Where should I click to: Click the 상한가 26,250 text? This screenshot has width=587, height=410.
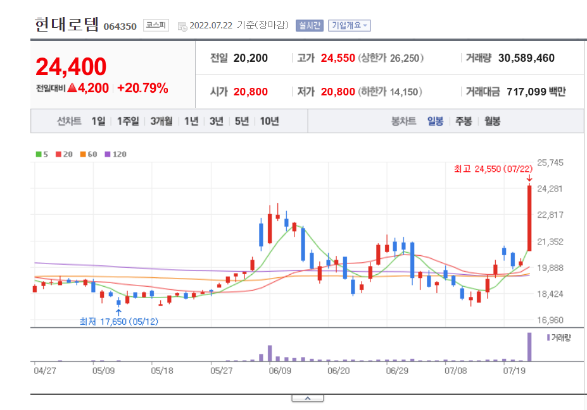pyautogui.click(x=391, y=58)
